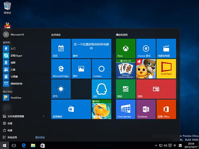Launch the QQ tile
199x149 pixels.
(102, 89)
